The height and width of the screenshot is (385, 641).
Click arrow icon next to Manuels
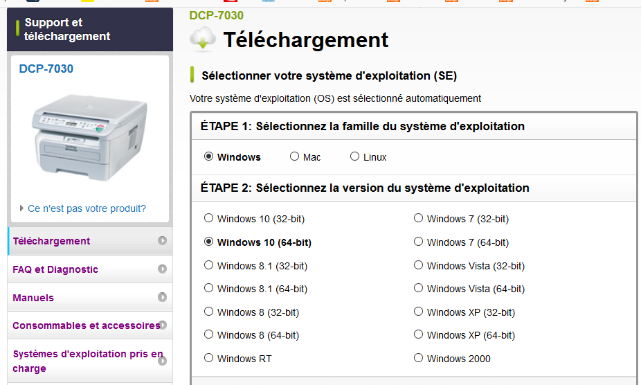tap(163, 298)
